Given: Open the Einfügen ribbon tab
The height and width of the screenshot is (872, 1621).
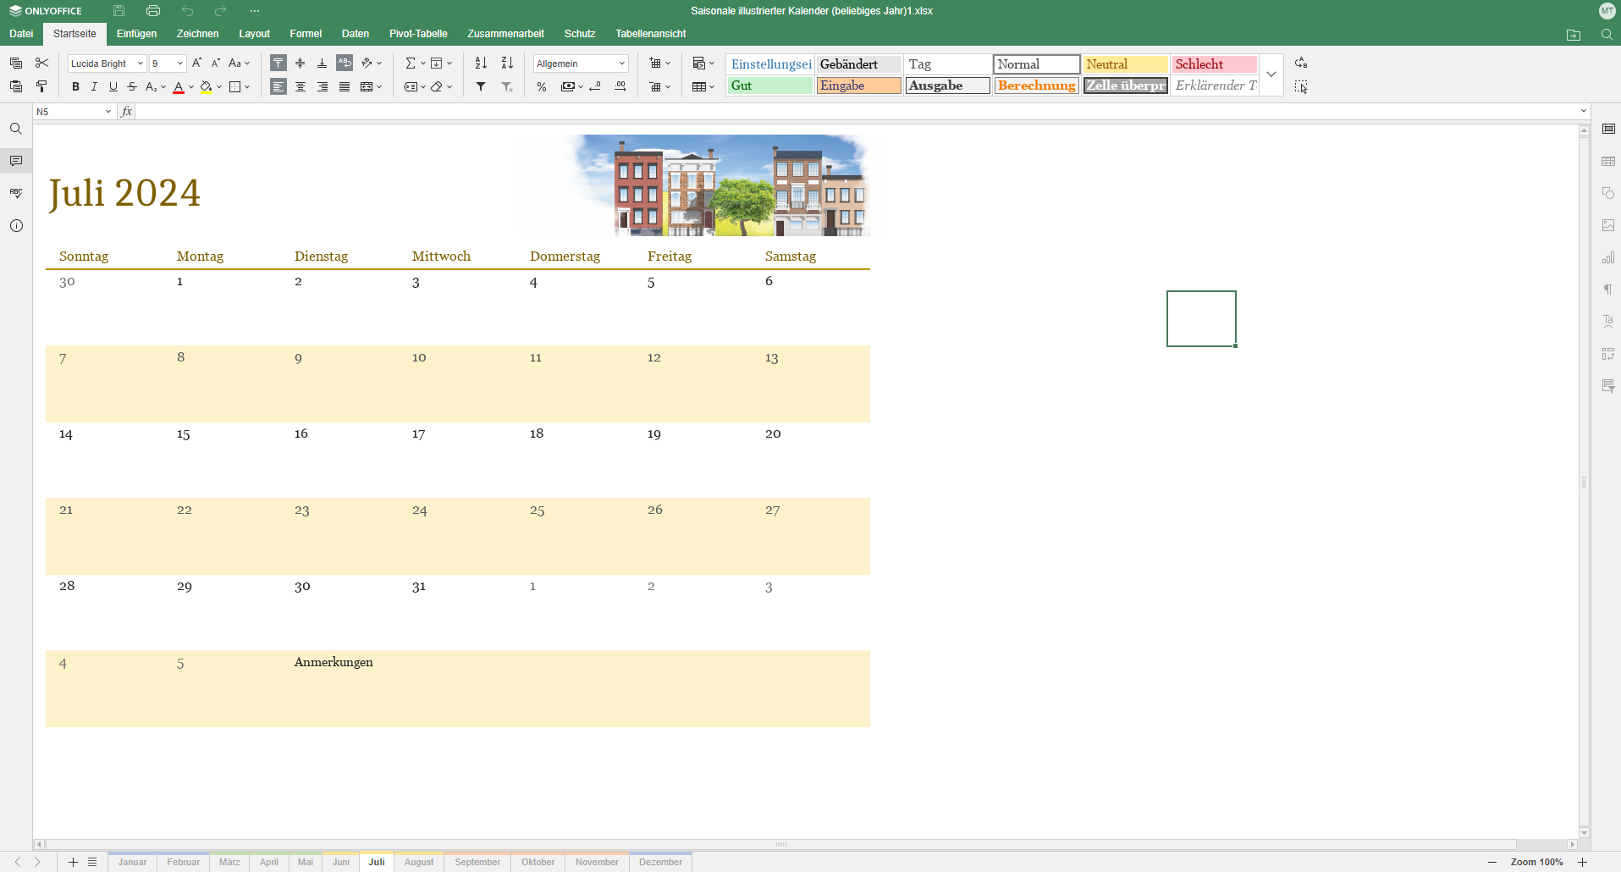Looking at the screenshot, I should [136, 34].
